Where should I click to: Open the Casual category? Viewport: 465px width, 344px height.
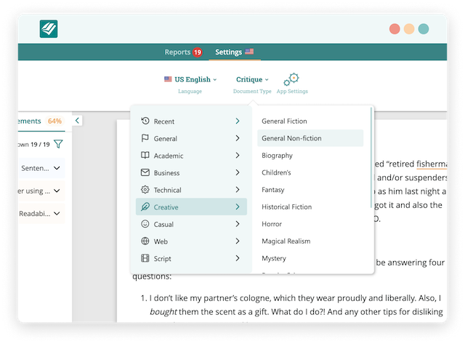coord(191,224)
